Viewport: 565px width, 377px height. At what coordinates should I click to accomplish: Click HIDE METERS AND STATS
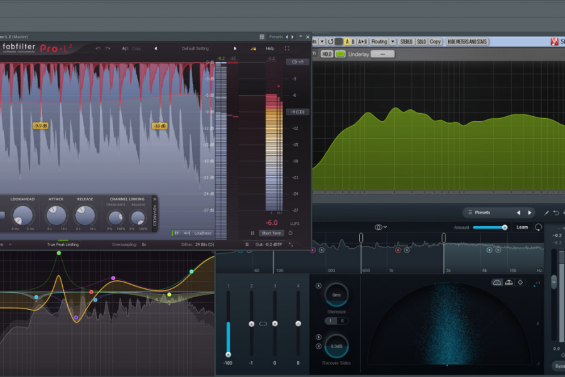(x=467, y=41)
